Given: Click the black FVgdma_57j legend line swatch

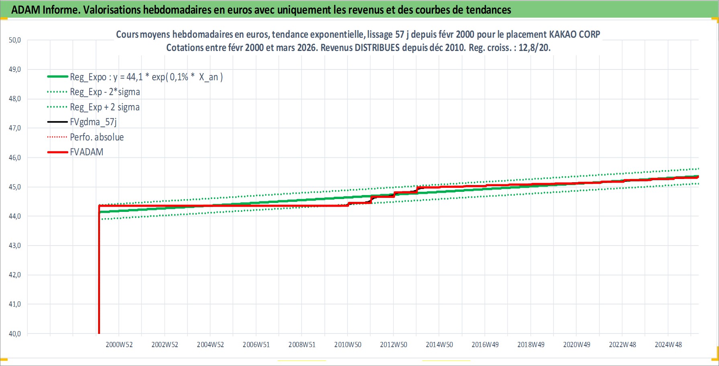Looking at the screenshot, I should (57, 122).
